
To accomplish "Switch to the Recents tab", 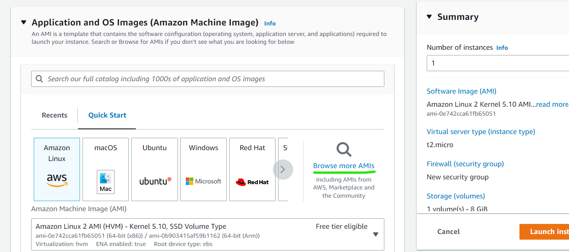I will coord(54,115).
